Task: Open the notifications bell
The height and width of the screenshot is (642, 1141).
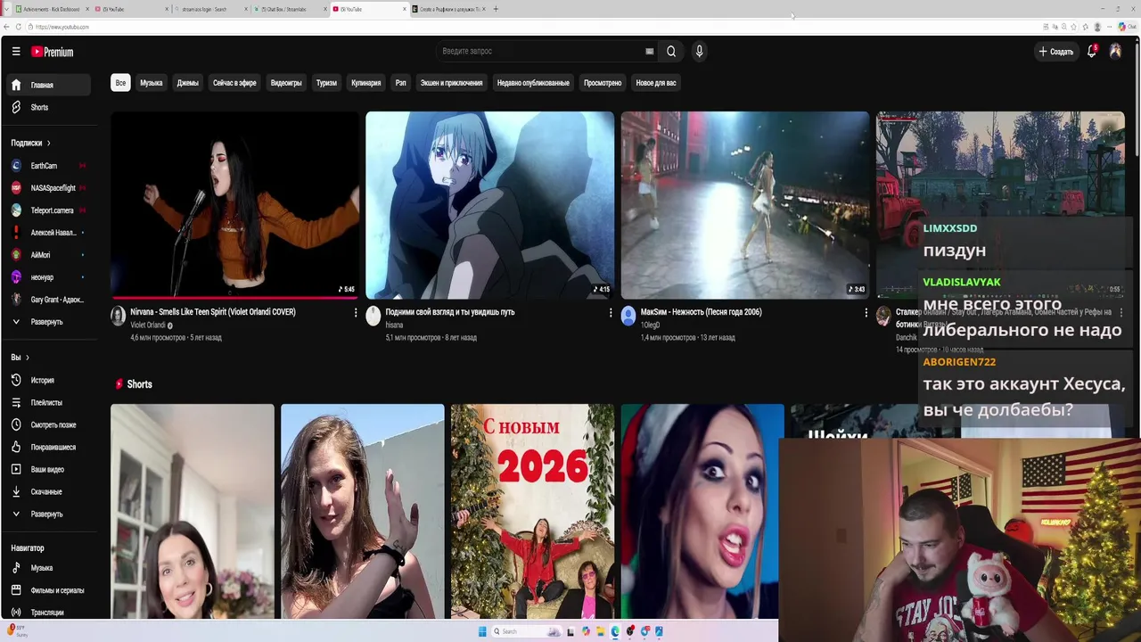Action: click(1091, 52)
